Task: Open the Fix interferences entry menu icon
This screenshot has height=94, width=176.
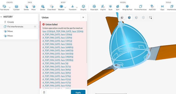Action: (x=35, y=27)
